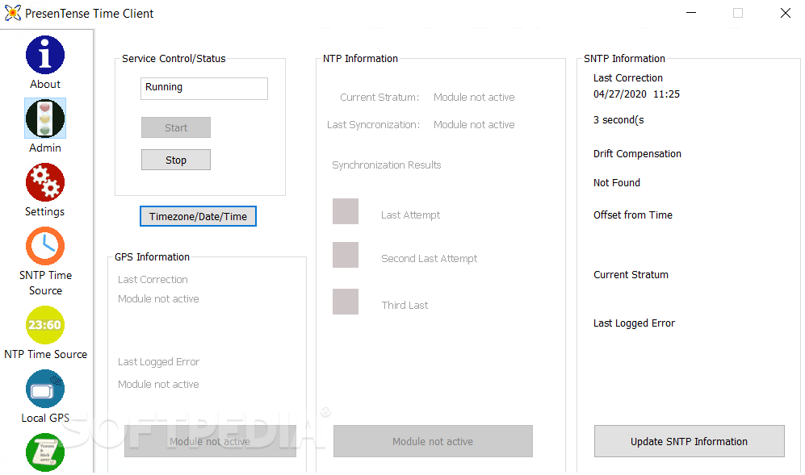Click the 'GPS Information' group title
Viewport: 805px width, 475px height.
(152, 257)
